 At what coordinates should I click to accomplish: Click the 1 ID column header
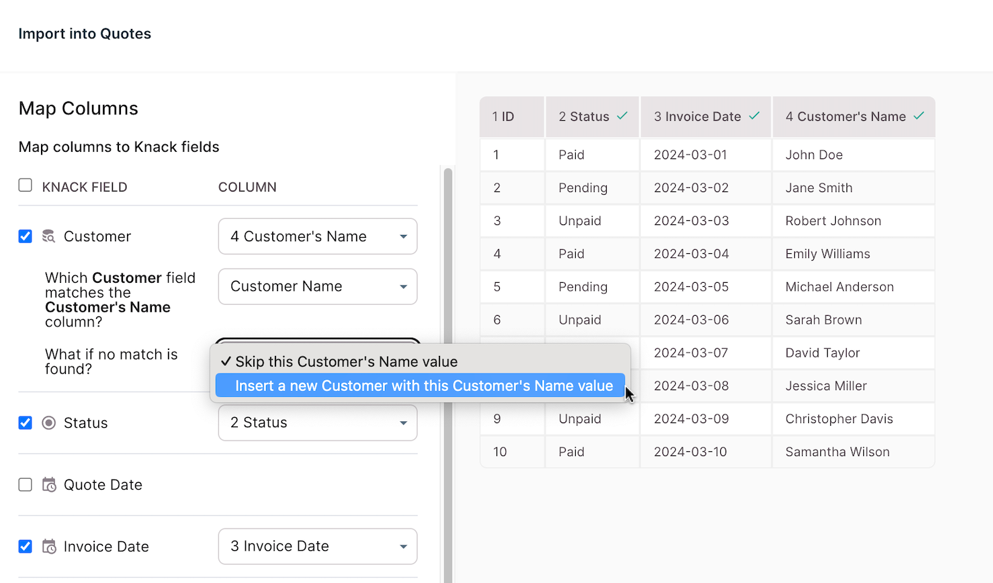point(511,117)
